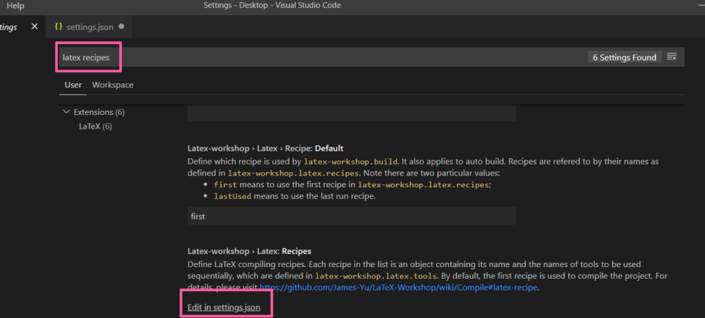
Task: Select Extensions (6) in the settings tree
Action: [x=99, y=112]
